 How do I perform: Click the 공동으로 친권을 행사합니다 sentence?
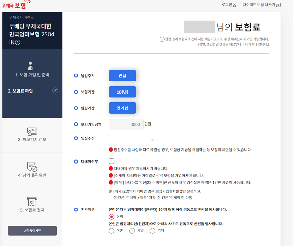168,210
